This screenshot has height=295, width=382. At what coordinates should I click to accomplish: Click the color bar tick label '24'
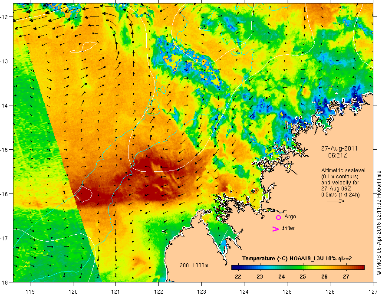(x=281, y=276)
